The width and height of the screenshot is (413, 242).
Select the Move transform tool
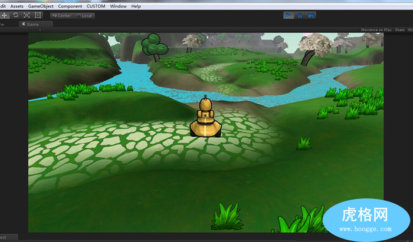(4, 15)
